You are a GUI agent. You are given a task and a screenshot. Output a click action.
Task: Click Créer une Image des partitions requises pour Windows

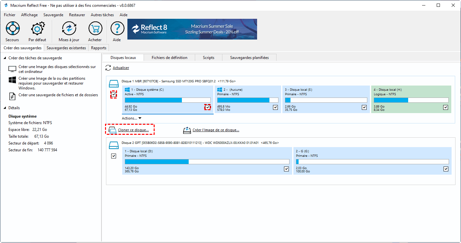[52, 83]
